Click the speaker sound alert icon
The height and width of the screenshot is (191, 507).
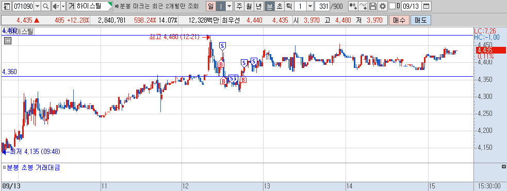(56, 6)
